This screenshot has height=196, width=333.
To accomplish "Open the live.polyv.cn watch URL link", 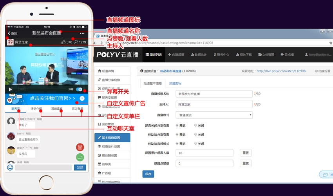I will tap(281, 71).
